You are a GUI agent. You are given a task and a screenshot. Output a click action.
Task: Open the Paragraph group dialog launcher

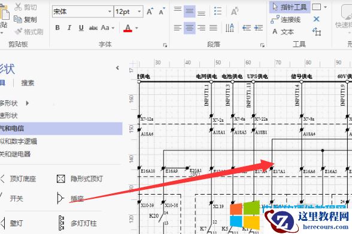point(262,45)
